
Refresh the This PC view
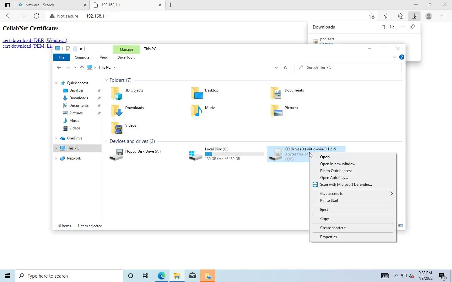click(285, 67)
